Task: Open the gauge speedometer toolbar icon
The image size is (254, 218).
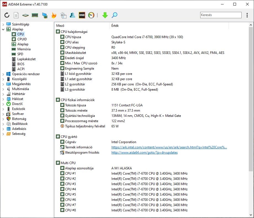Action: point(91,15)
